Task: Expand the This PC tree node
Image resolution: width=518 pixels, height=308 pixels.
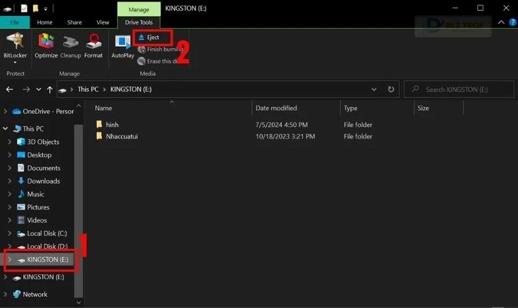Action: click(6, 129)
